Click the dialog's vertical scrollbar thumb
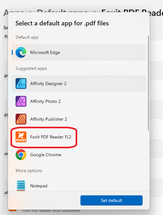Viewport: 163px width, 215px height. [148, 83]
